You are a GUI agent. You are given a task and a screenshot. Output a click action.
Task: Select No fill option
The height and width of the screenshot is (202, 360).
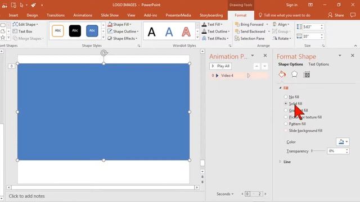tap(291, 97)
